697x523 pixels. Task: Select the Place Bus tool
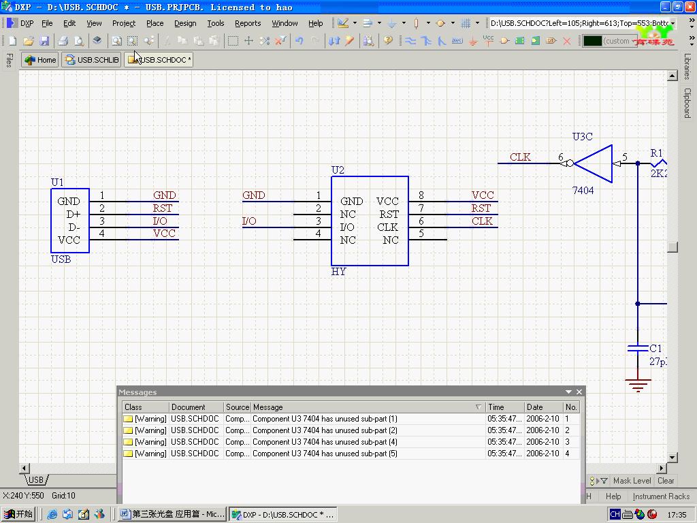tap(426, 41)
